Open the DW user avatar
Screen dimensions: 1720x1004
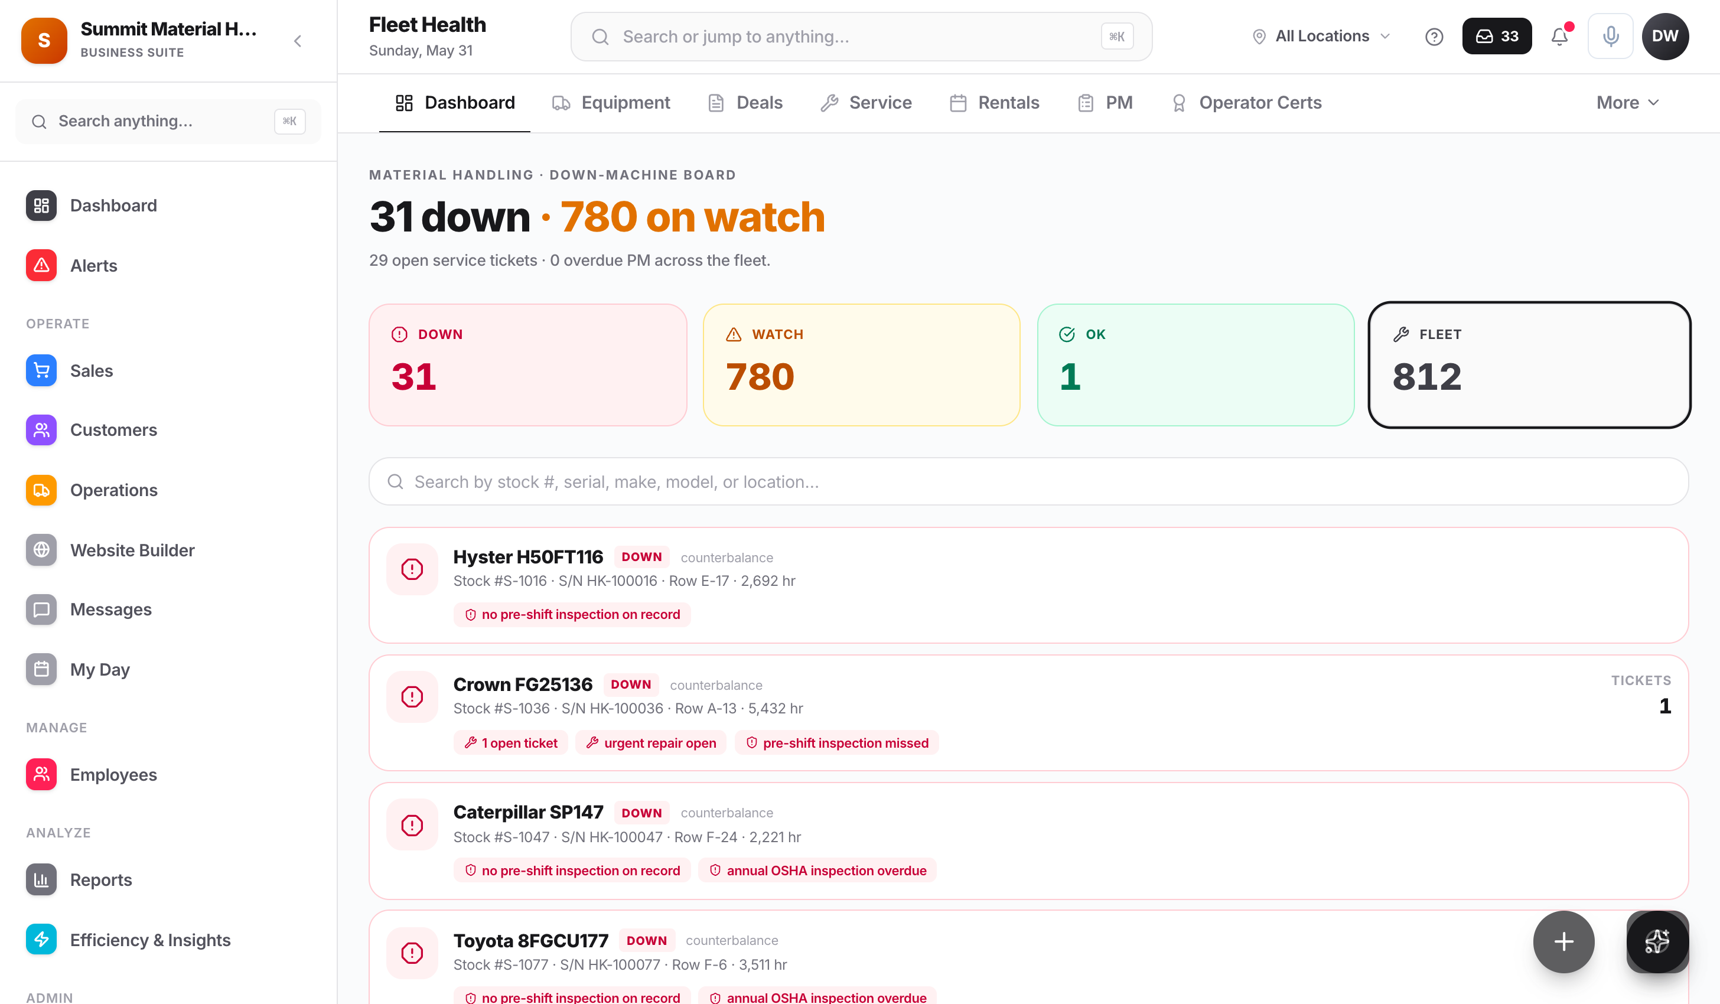click(1664, 36)
